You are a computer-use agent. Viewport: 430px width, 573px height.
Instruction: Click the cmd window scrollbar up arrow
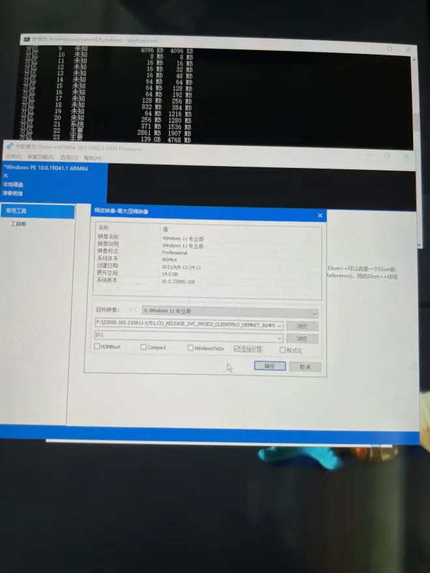[x=414, y=59]
